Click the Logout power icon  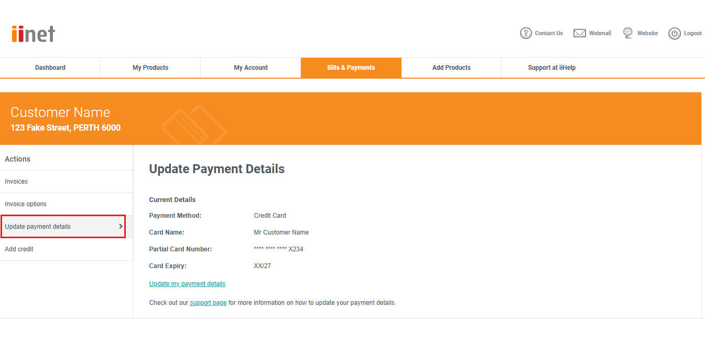click(675, 34)
